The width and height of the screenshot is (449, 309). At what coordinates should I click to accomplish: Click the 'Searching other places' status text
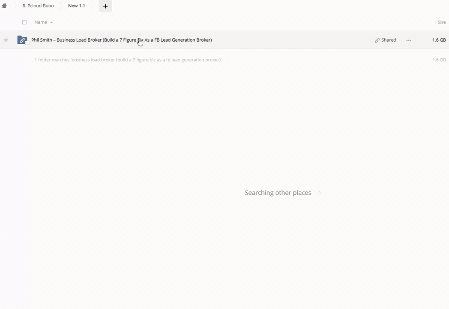pos(278,193)
